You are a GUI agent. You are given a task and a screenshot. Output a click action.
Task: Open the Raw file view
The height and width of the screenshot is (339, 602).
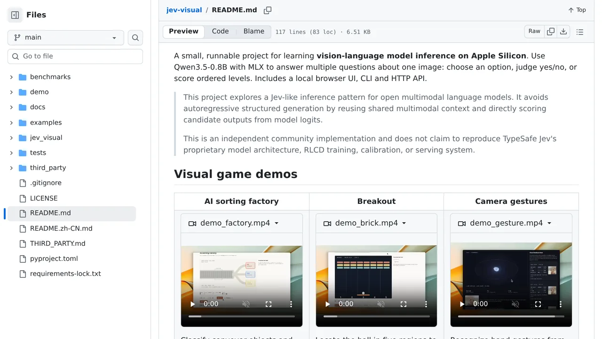tap(534, 32)
